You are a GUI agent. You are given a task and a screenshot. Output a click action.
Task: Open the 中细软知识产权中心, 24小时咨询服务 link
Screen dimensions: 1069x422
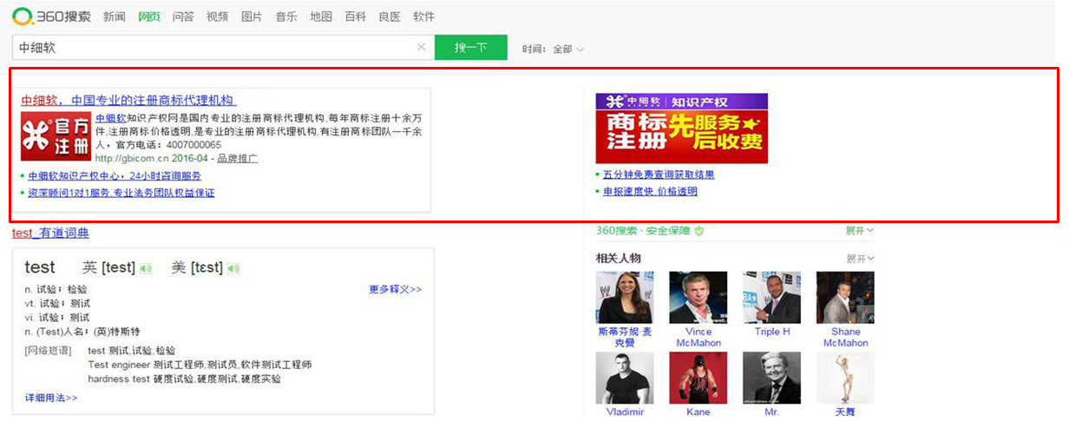(115, 176)
